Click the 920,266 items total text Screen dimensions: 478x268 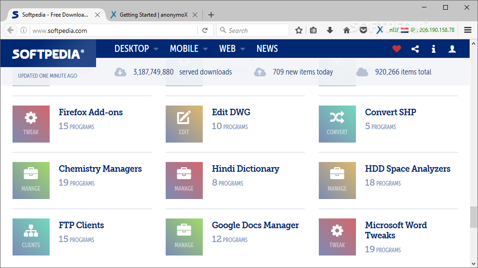click(x=403, y=72)
